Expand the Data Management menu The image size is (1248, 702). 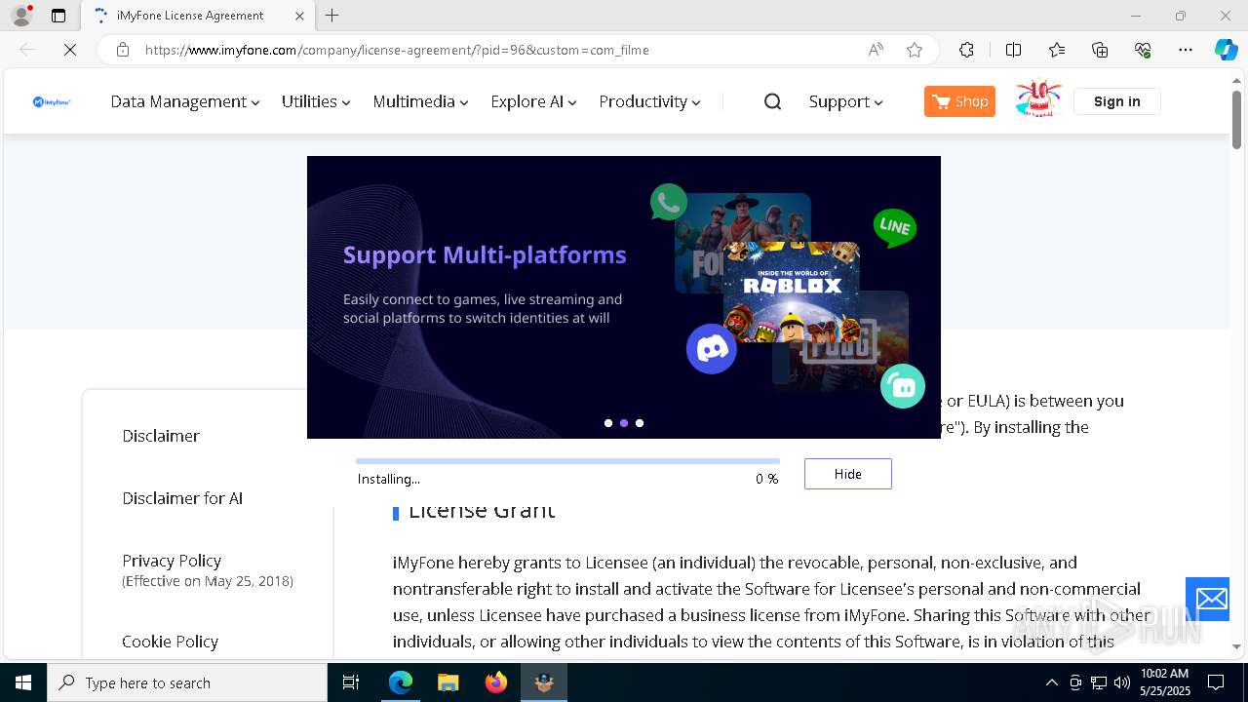(185, 101)
